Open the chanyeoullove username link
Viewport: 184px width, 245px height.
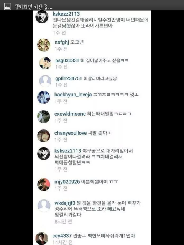pyautogui.click(x=71, y=133)
